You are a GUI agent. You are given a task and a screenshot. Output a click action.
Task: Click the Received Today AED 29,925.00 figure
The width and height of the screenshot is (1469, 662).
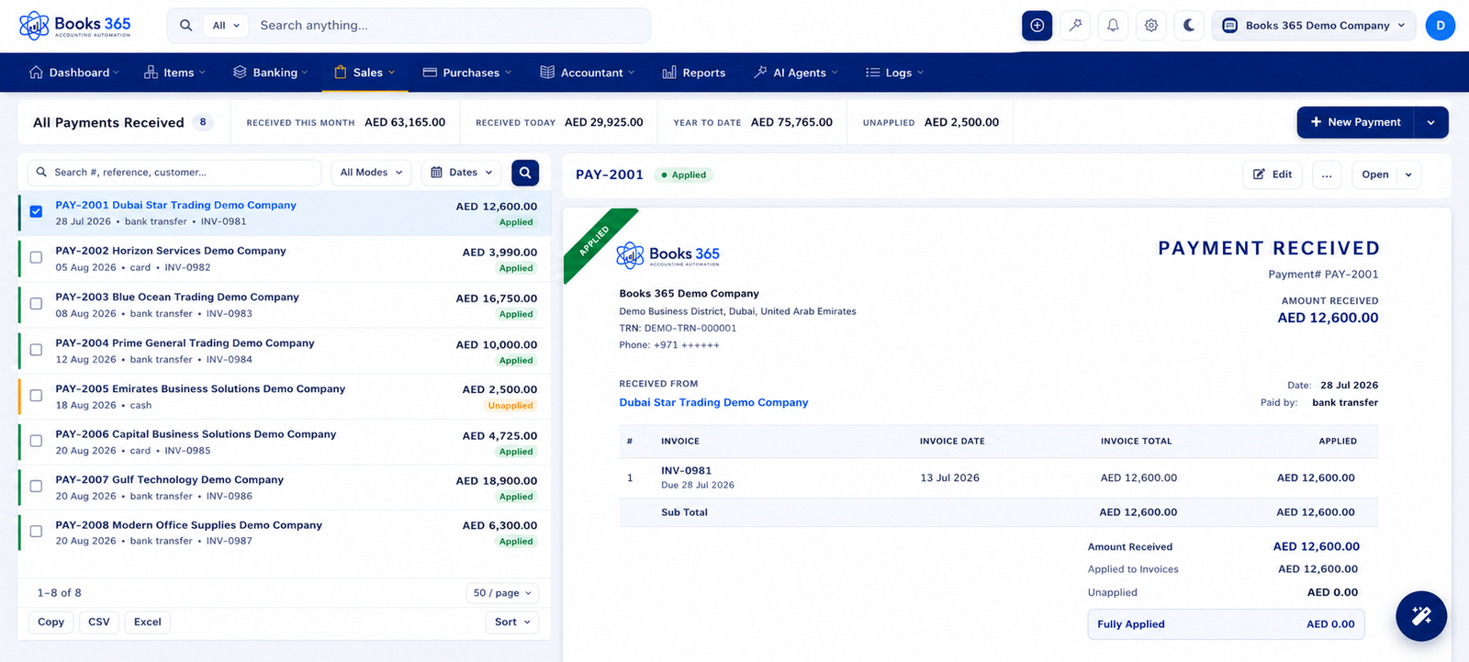[x=604, y=122]
